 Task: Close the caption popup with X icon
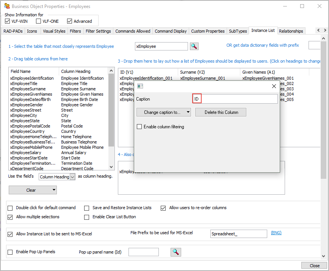pyautogui.click(x=274, y=86)
